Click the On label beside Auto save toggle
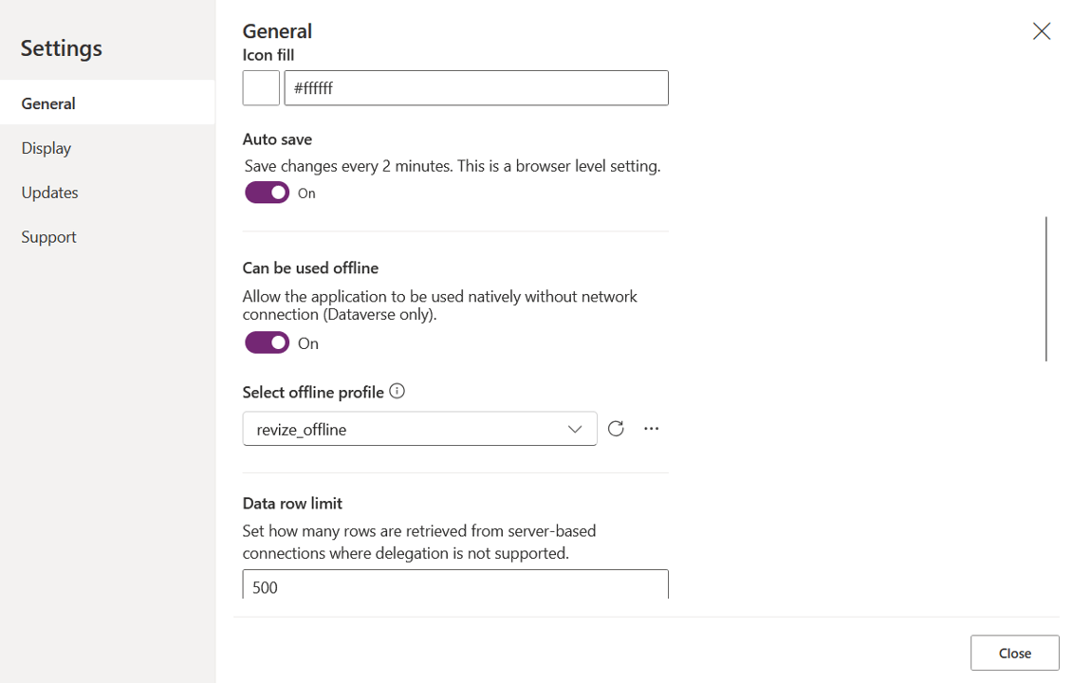The height and width of the screenshot is (683, 1072). click(306, 194)
